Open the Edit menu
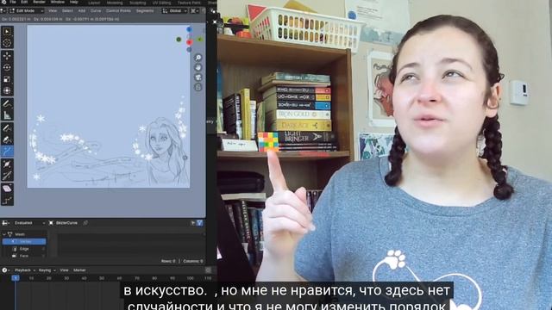 click(x=24, y=2)
